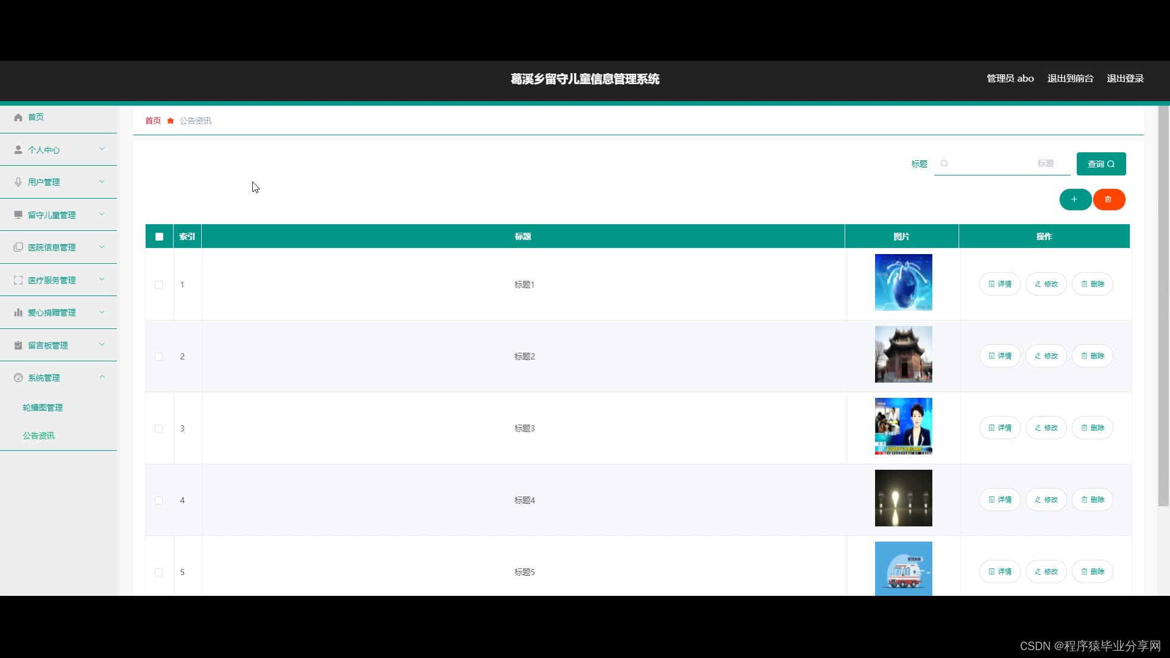Click the orange trash bulk-delete button
The image size is (1170, 658).
pos(1108,199)
